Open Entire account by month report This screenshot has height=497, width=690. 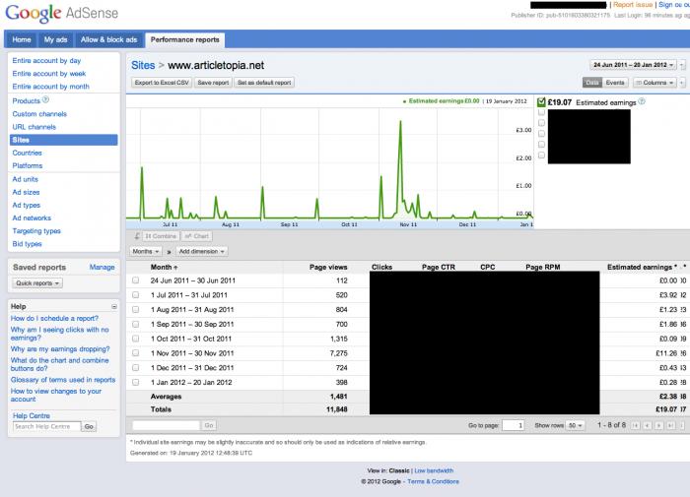[50, 87]
